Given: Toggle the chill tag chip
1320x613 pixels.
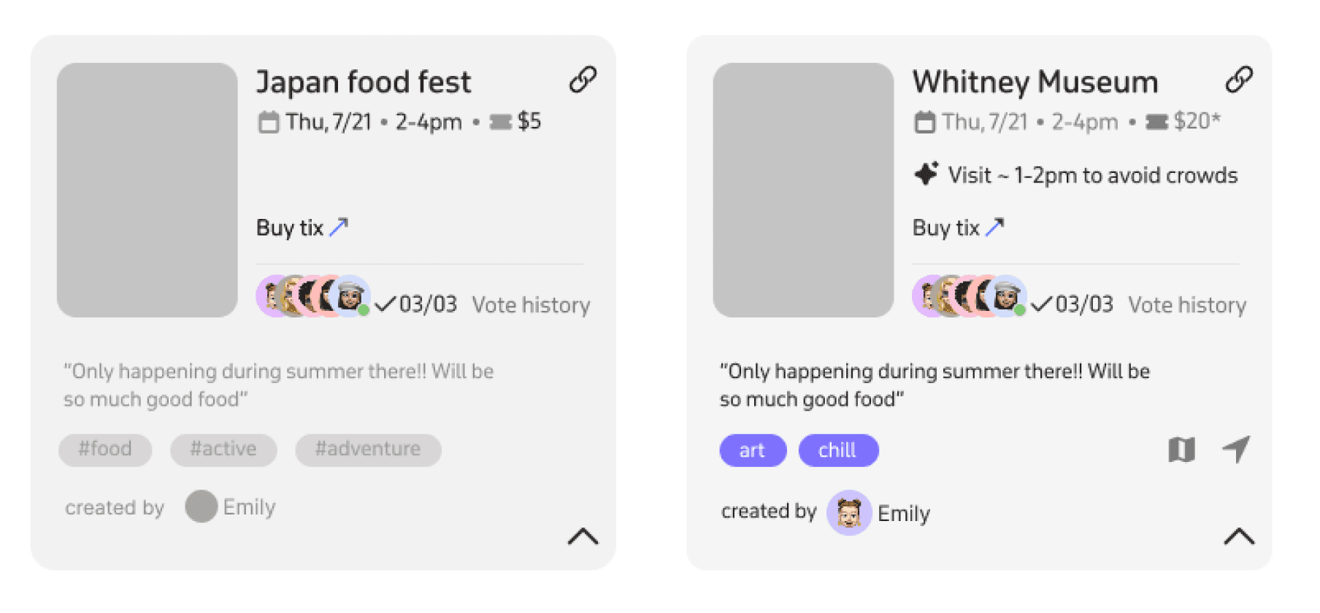Looking at the screenshot, I should coord(838,450).
